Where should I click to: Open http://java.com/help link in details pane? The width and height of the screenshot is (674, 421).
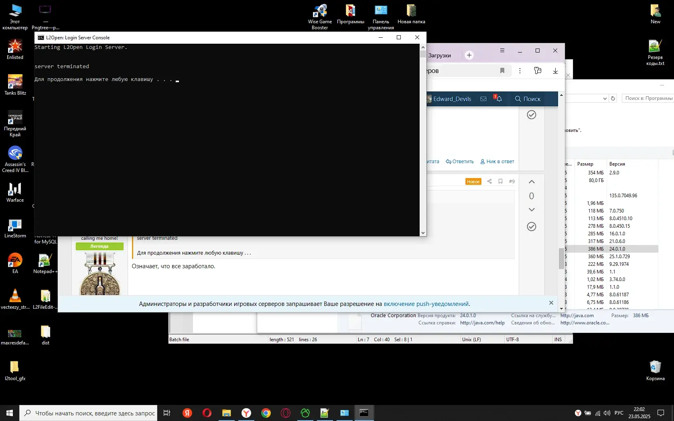(x=482, y=323)
